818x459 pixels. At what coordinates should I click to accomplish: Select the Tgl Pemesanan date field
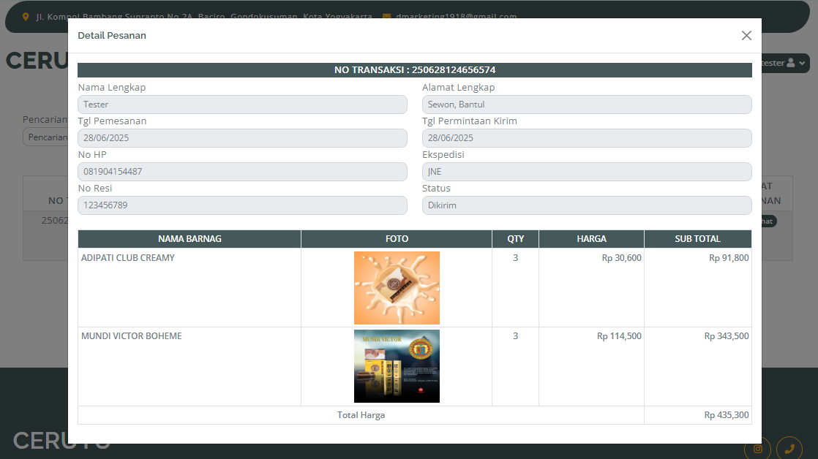(242, 138)
